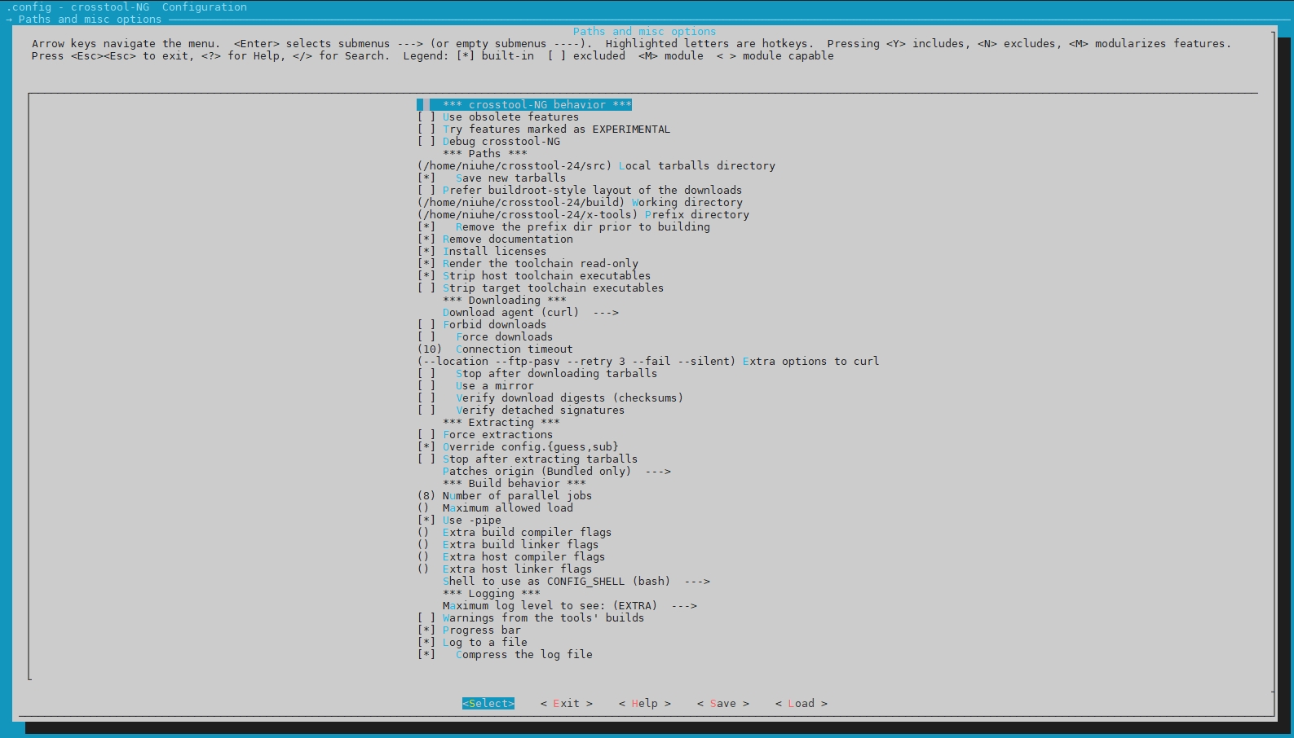Edit Extra options to curl field

pos(648,362)
